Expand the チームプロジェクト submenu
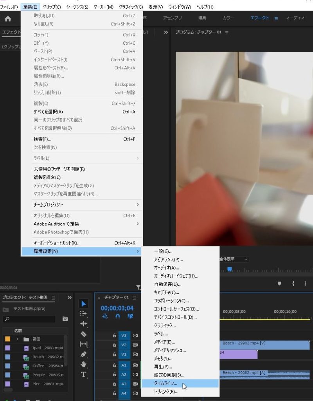313x401 pixels. (82, 204)
